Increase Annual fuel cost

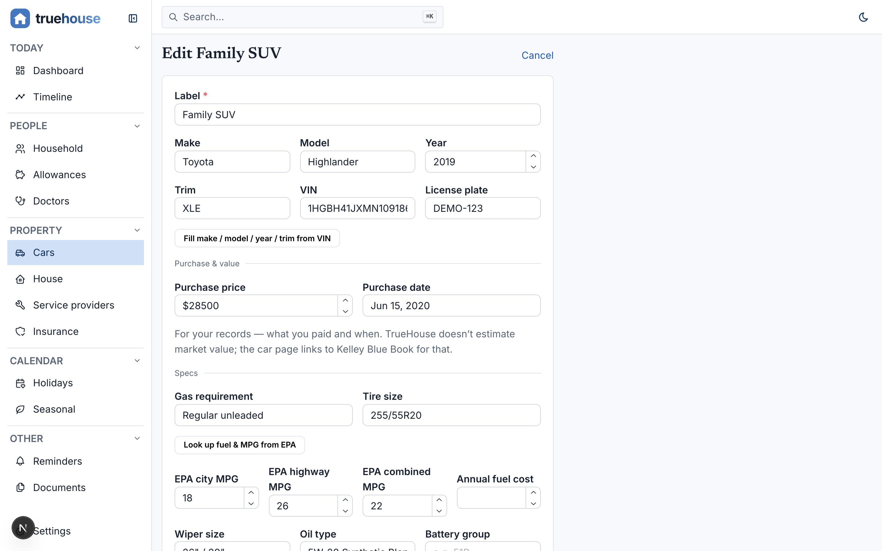pos(533,493)
